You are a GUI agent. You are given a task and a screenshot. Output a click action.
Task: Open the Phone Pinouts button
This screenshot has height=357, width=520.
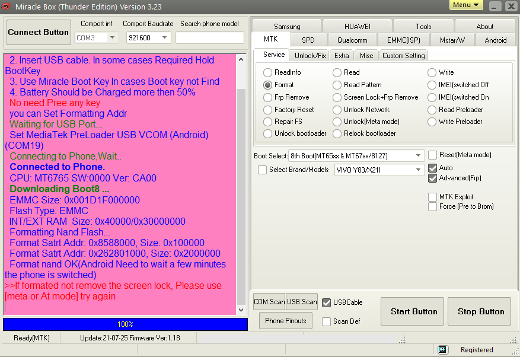click(286, 320)
